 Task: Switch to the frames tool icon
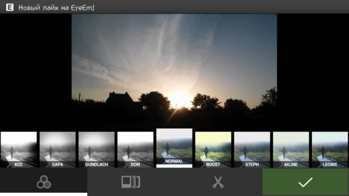coord(130,182)
